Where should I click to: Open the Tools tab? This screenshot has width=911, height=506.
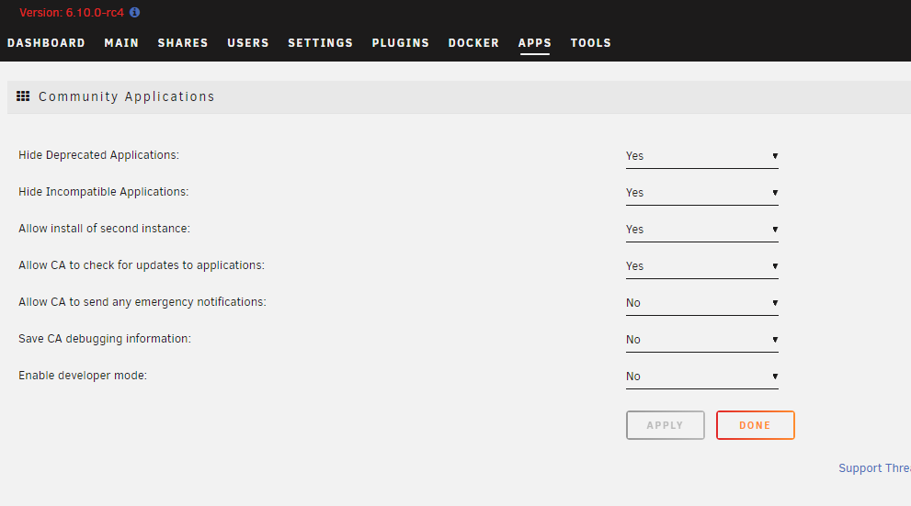click(591, 43)
